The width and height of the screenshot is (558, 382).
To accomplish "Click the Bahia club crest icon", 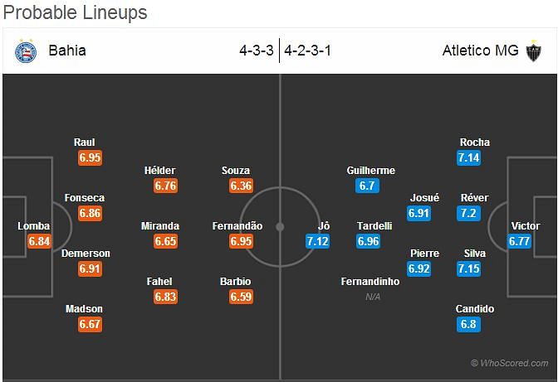I will [26, 51].
